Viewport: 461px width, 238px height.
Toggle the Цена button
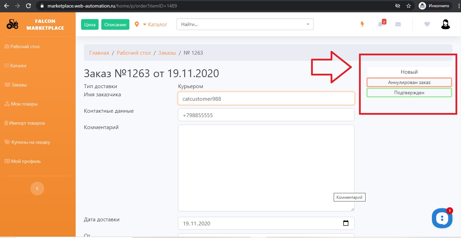pyautogui.click(x=90, y=25)
